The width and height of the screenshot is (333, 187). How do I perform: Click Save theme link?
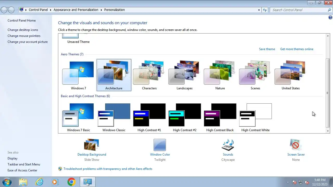tap(267, 49)
